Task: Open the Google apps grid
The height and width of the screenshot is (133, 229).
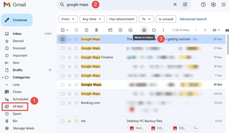Action: [x=224, y=5]
